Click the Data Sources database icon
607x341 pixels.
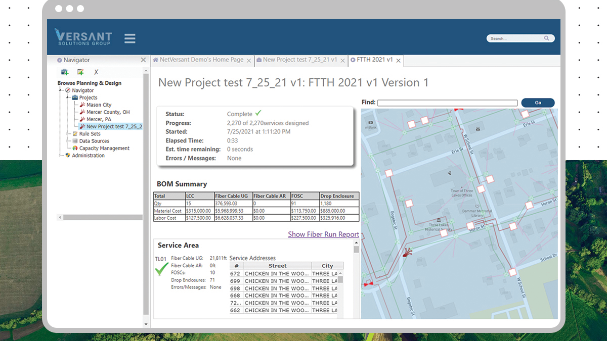75,141
